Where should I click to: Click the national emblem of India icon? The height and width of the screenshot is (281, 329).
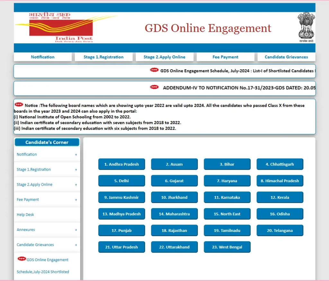click(x=306, y=28)
